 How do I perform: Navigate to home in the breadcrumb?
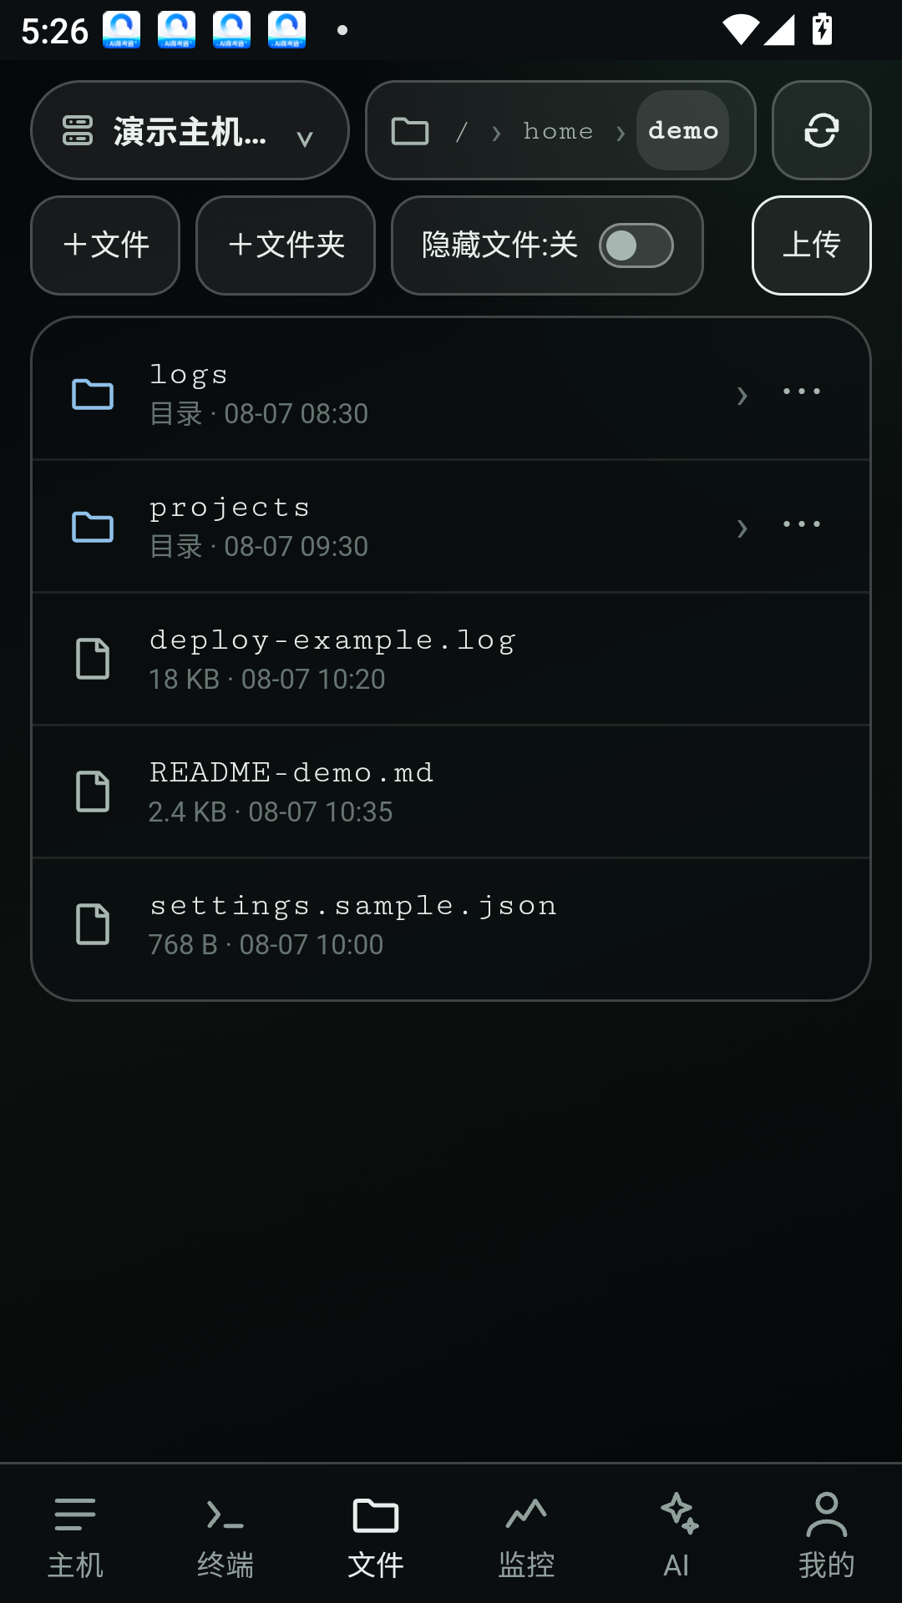558,131
